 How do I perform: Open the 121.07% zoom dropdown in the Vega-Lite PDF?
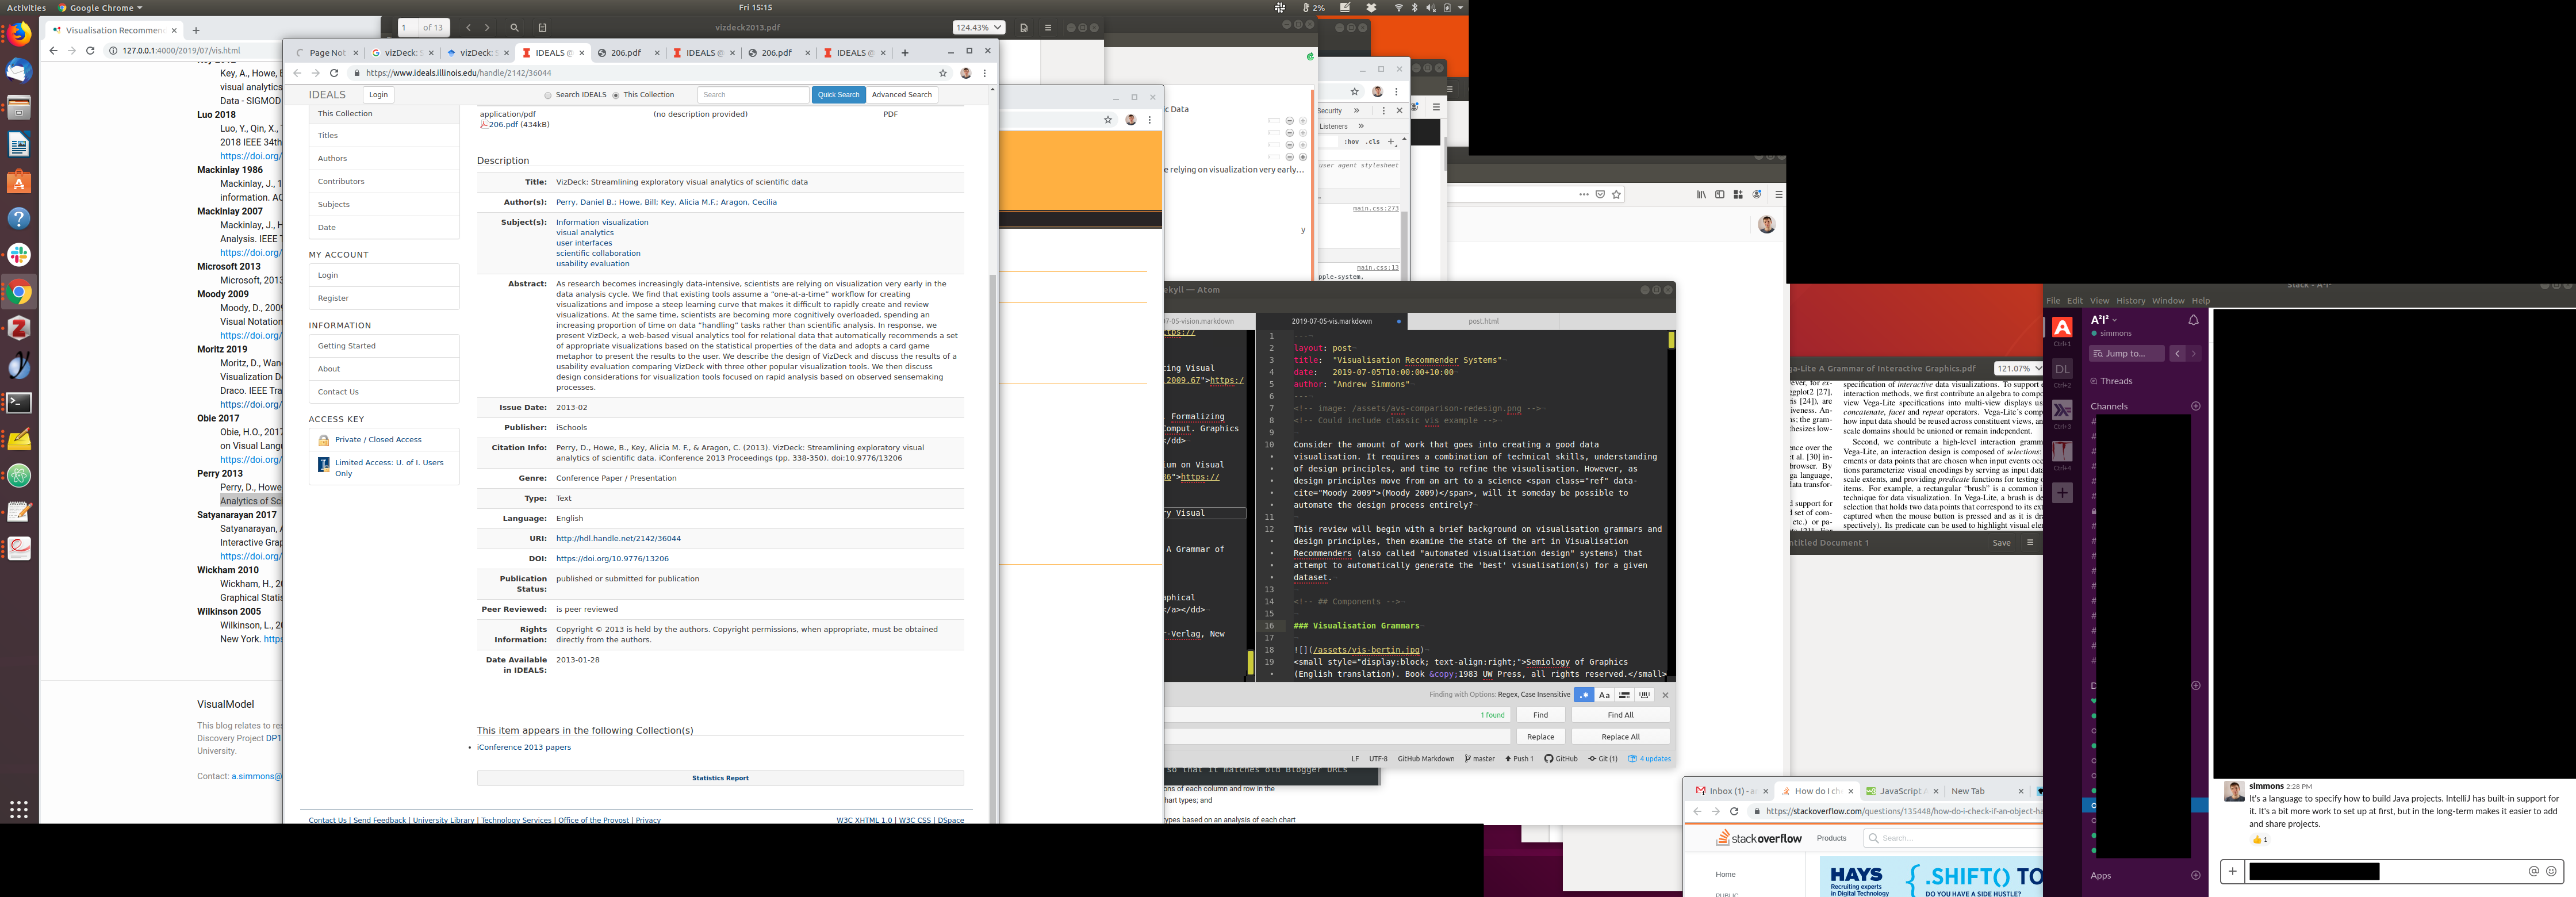(2018, 369)
